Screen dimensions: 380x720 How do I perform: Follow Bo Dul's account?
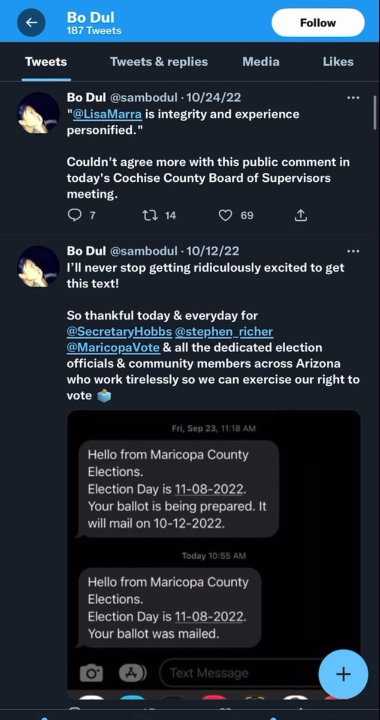[x=318, y=23]
